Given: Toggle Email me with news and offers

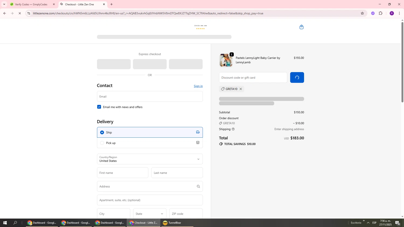Looking at the screenshot, I should click(99, 107).
